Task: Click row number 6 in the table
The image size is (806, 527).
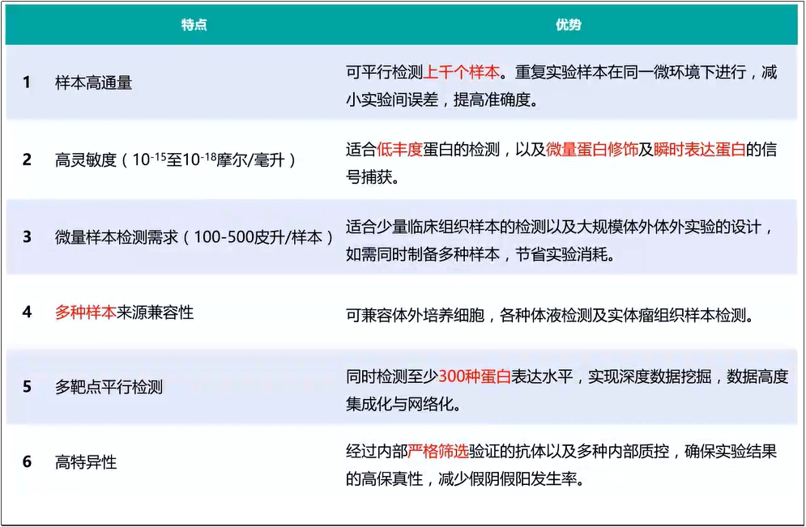Action: tap(27, 462)
